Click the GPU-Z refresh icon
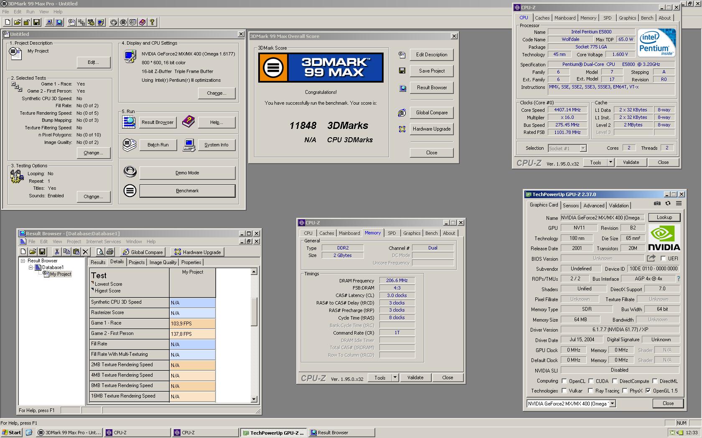 (668, 203)
